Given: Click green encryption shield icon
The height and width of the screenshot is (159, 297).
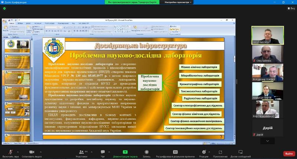Looking at the screenshot, I should [x=4, y=9].
